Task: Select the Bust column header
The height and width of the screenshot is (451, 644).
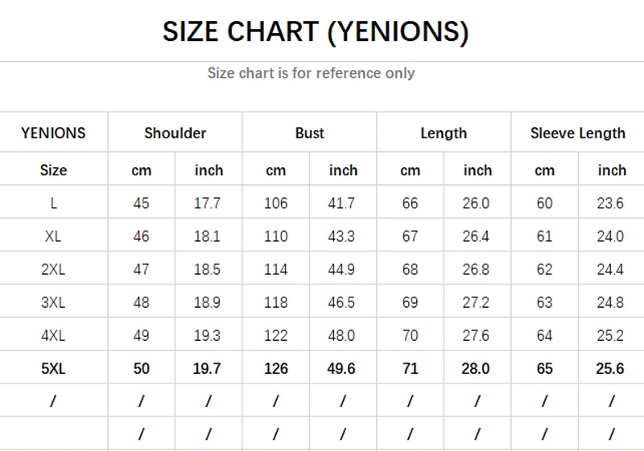Action: tap(309, 133)
